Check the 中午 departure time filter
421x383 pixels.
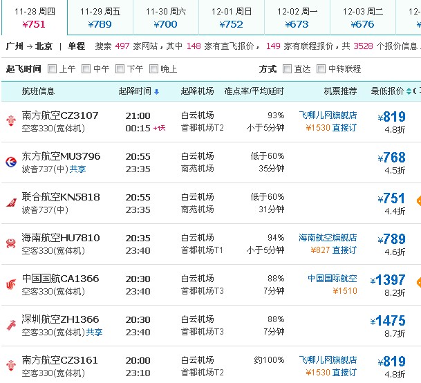tap(86, 69)
